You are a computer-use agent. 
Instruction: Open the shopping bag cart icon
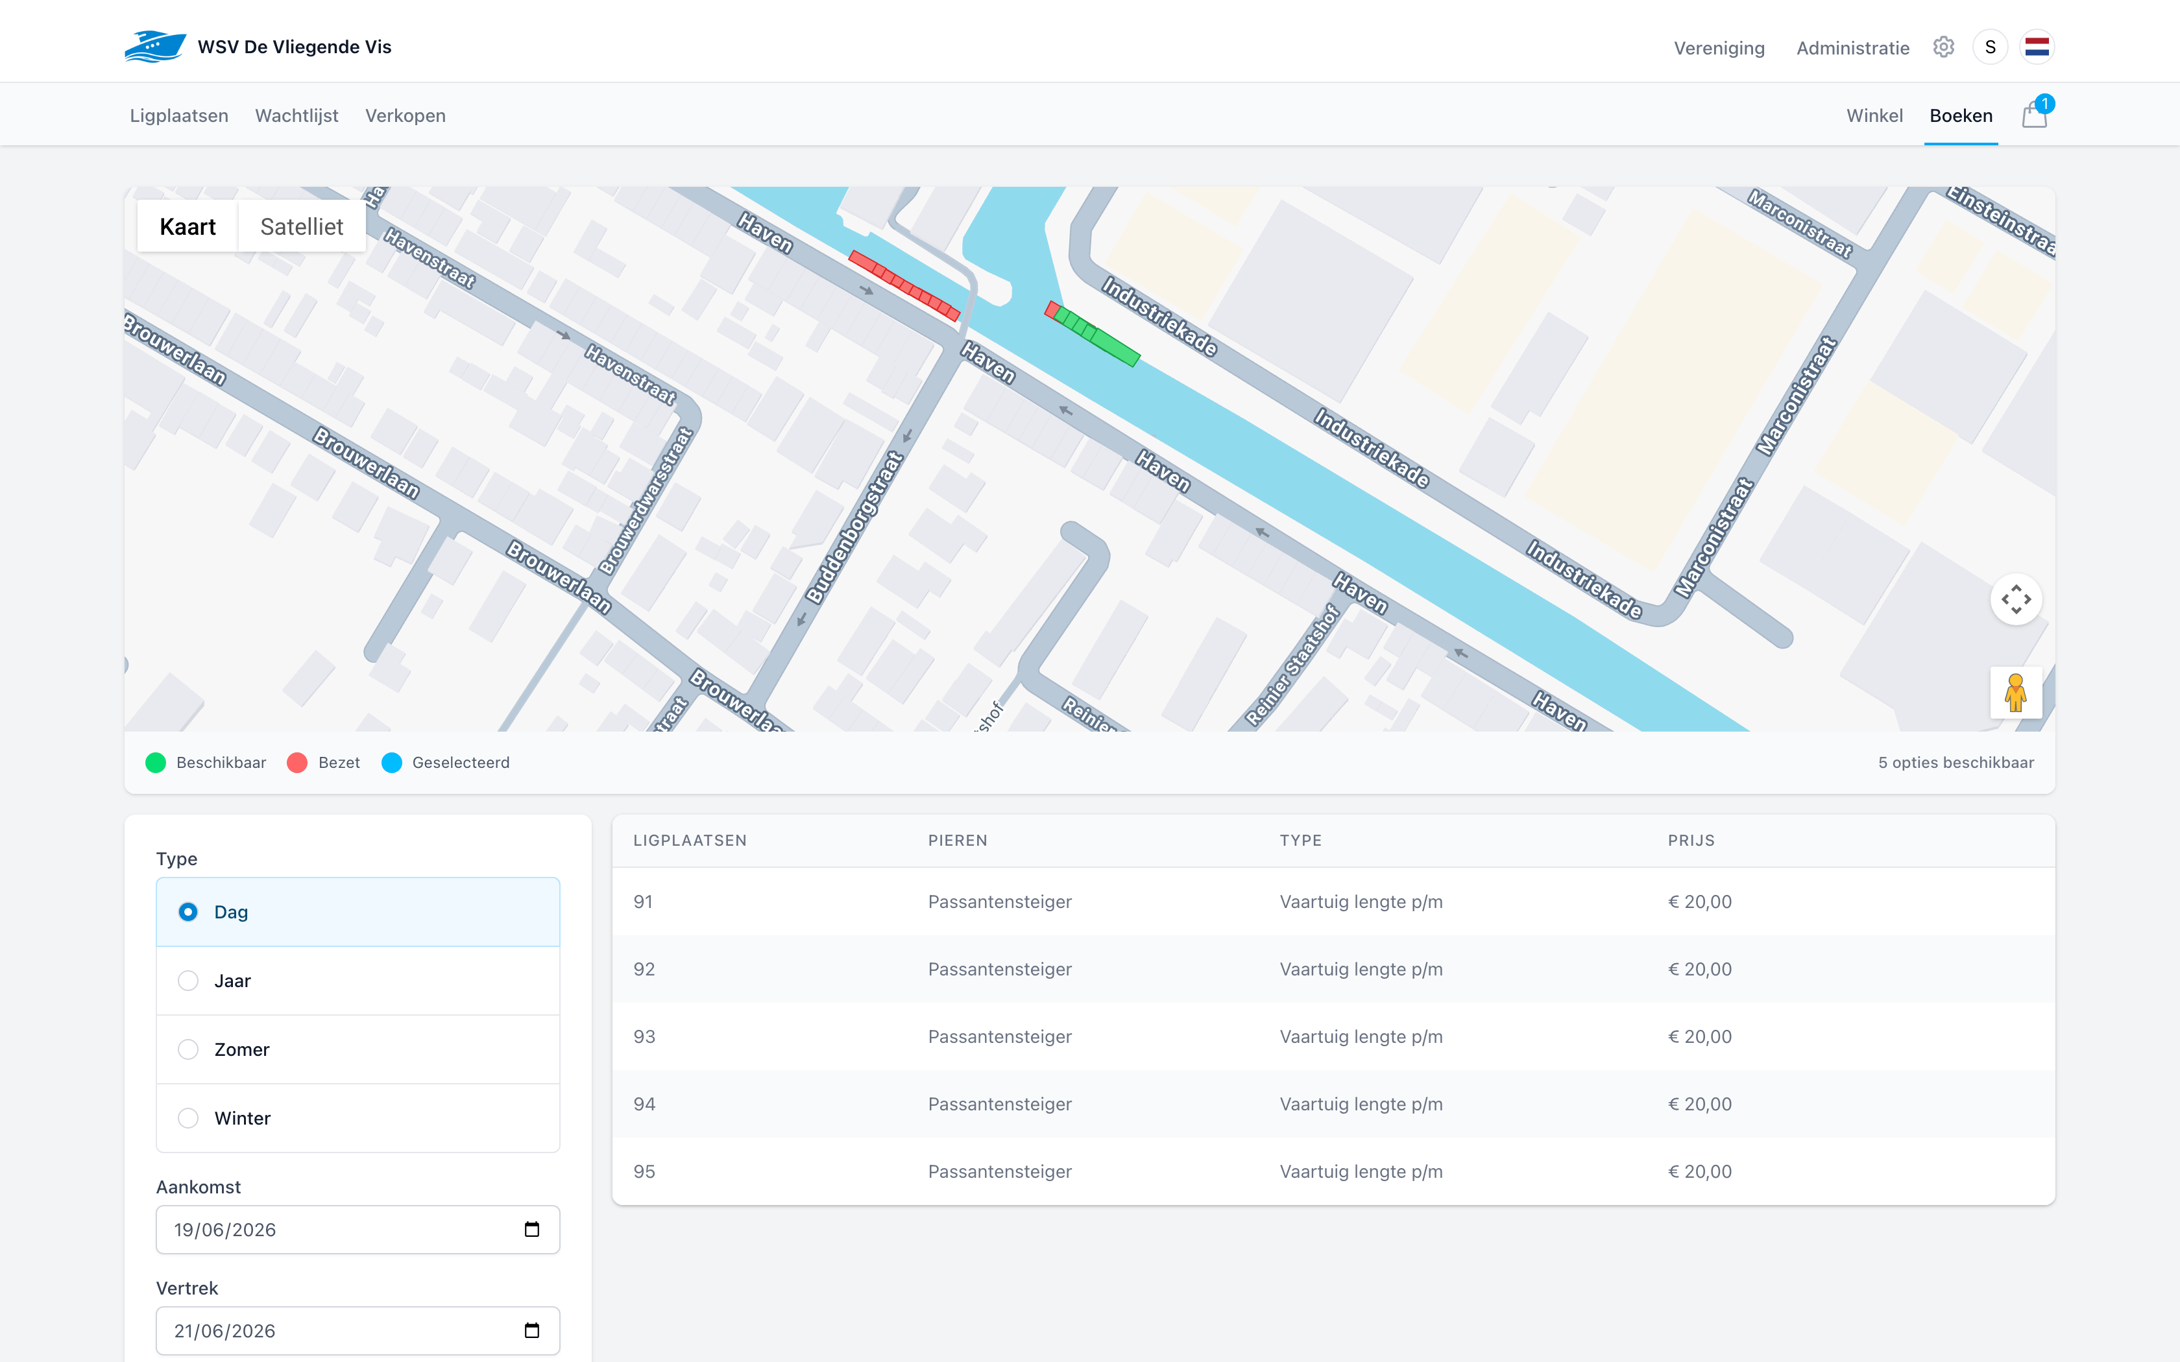(x=2034, y=115)
